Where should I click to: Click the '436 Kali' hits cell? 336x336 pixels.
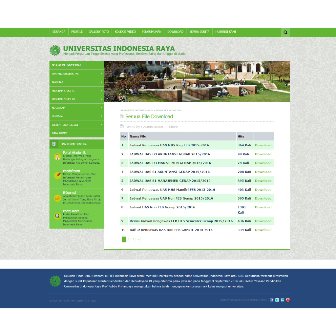[244, 221]
